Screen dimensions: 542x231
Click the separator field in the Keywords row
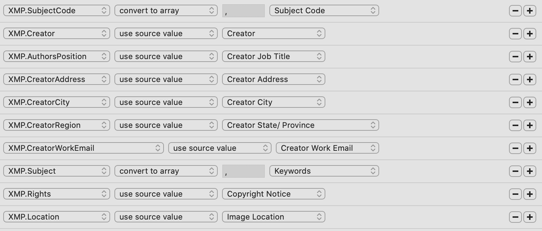(x=243, y=171)
